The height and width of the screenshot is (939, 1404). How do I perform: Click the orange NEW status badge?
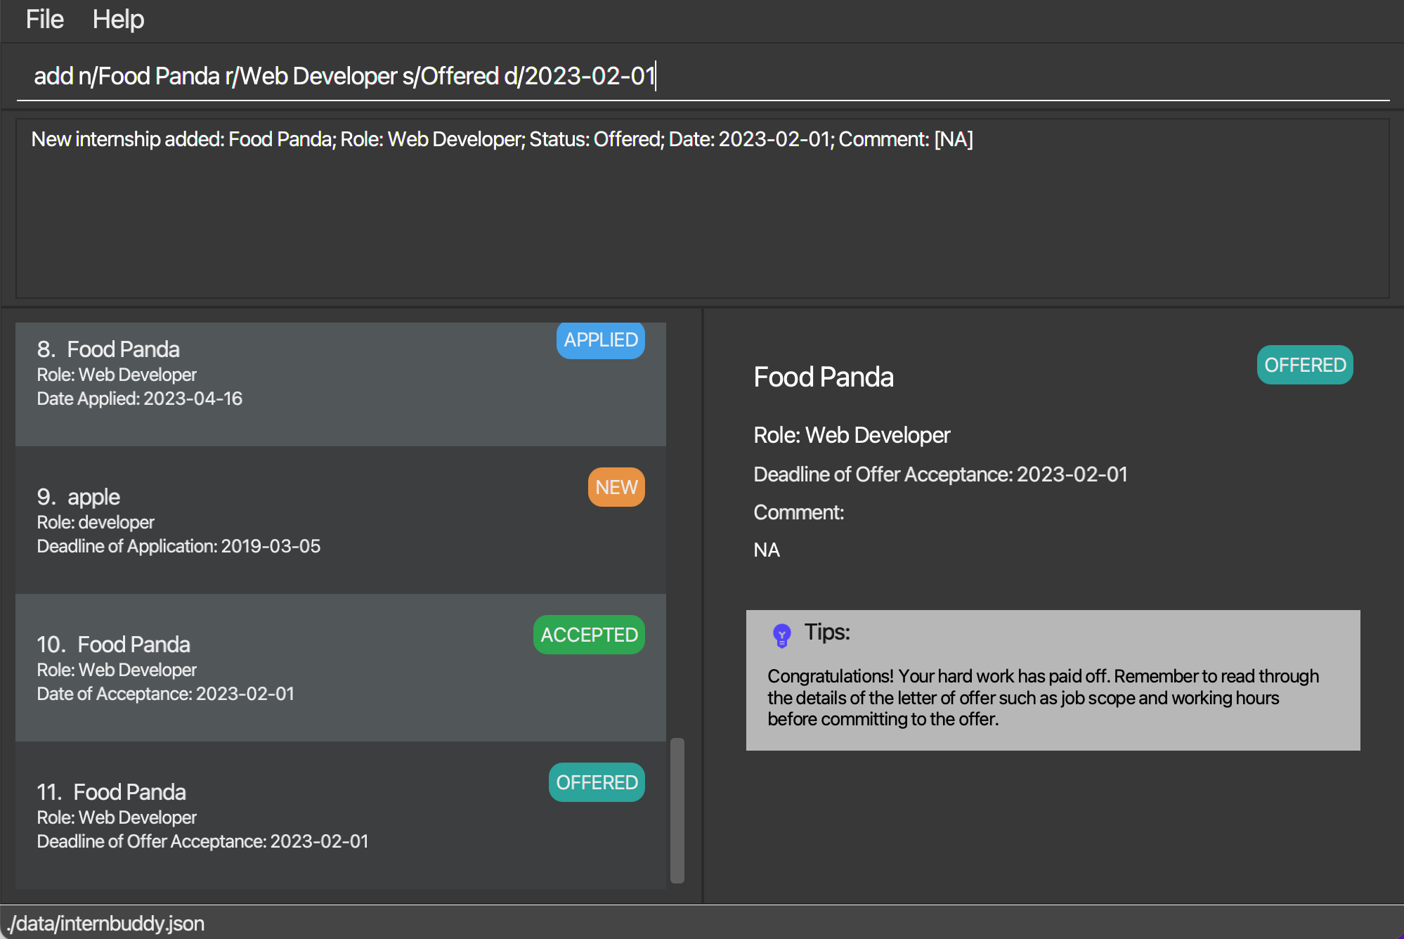(x=616, y=487)
